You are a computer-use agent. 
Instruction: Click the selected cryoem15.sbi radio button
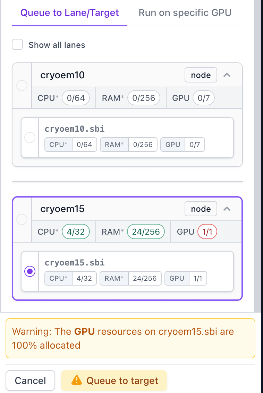pos(30,271)
